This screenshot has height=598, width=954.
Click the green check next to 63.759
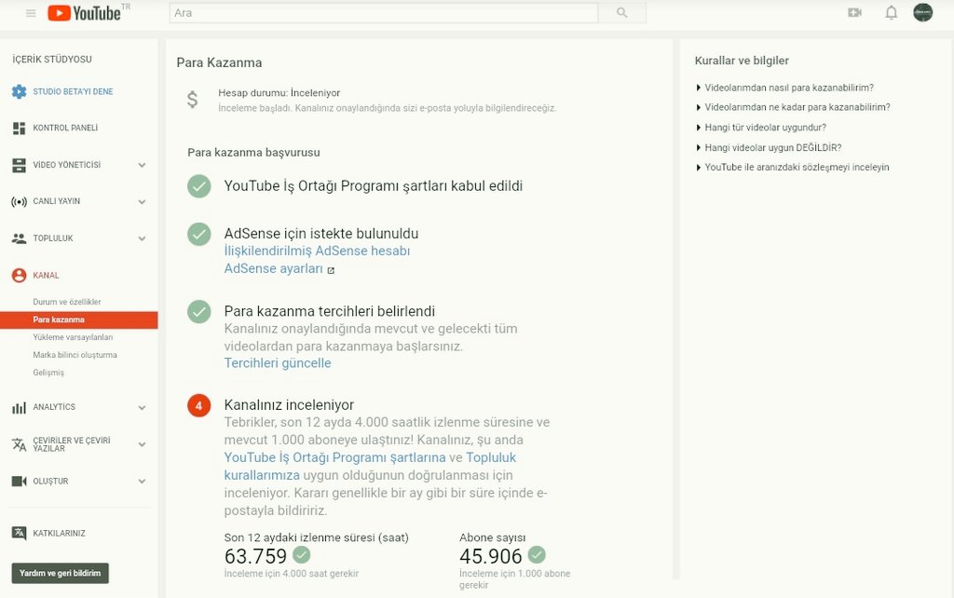pos(301,555)
